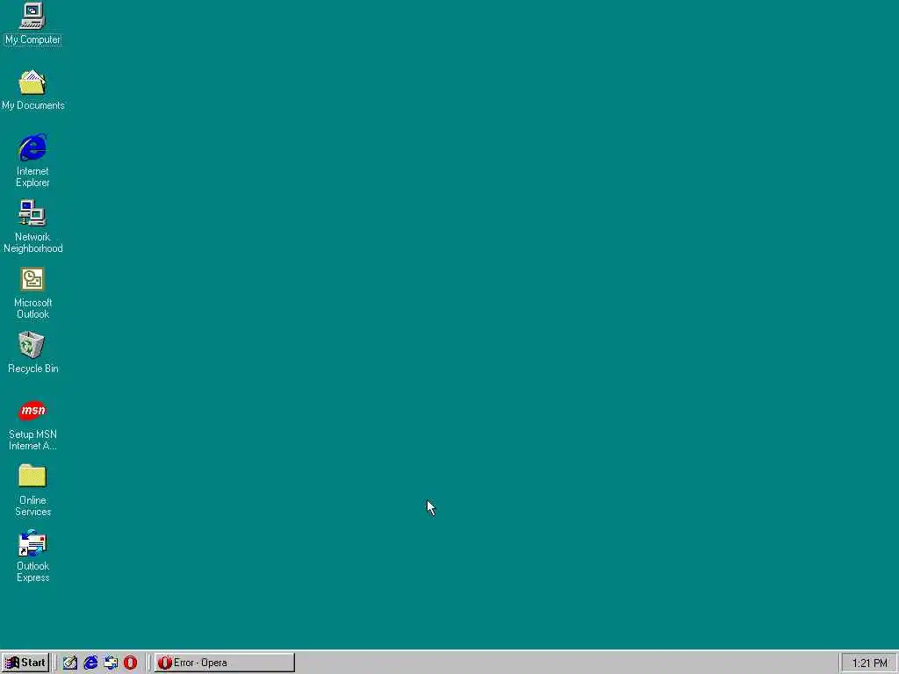Click Show Desktop in Quick Launch
The image size is (899, 674).
(x=70, y=663)
